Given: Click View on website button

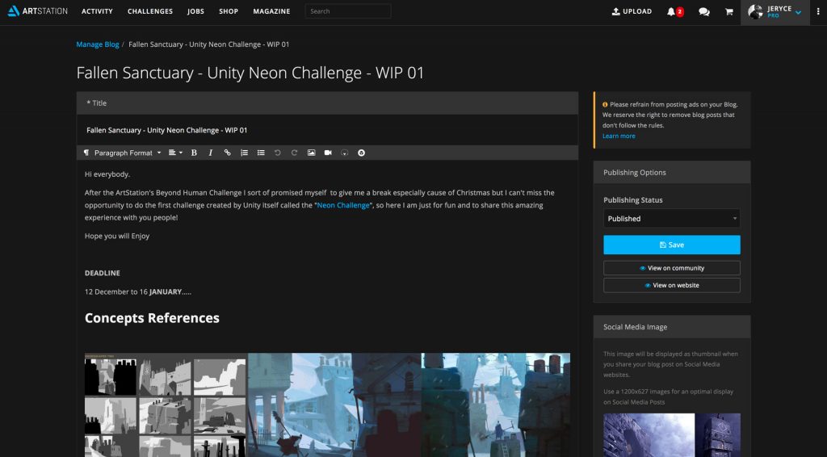Looking at the screenshot, I should pos(671,285).
